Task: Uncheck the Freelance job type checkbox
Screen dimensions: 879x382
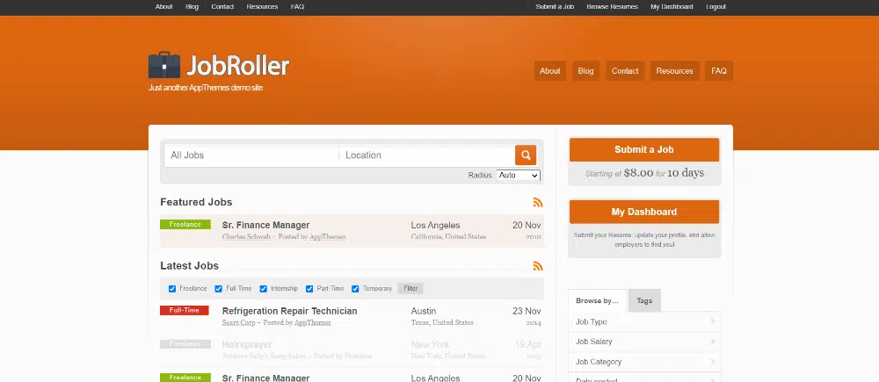Action: click(172, 289)
